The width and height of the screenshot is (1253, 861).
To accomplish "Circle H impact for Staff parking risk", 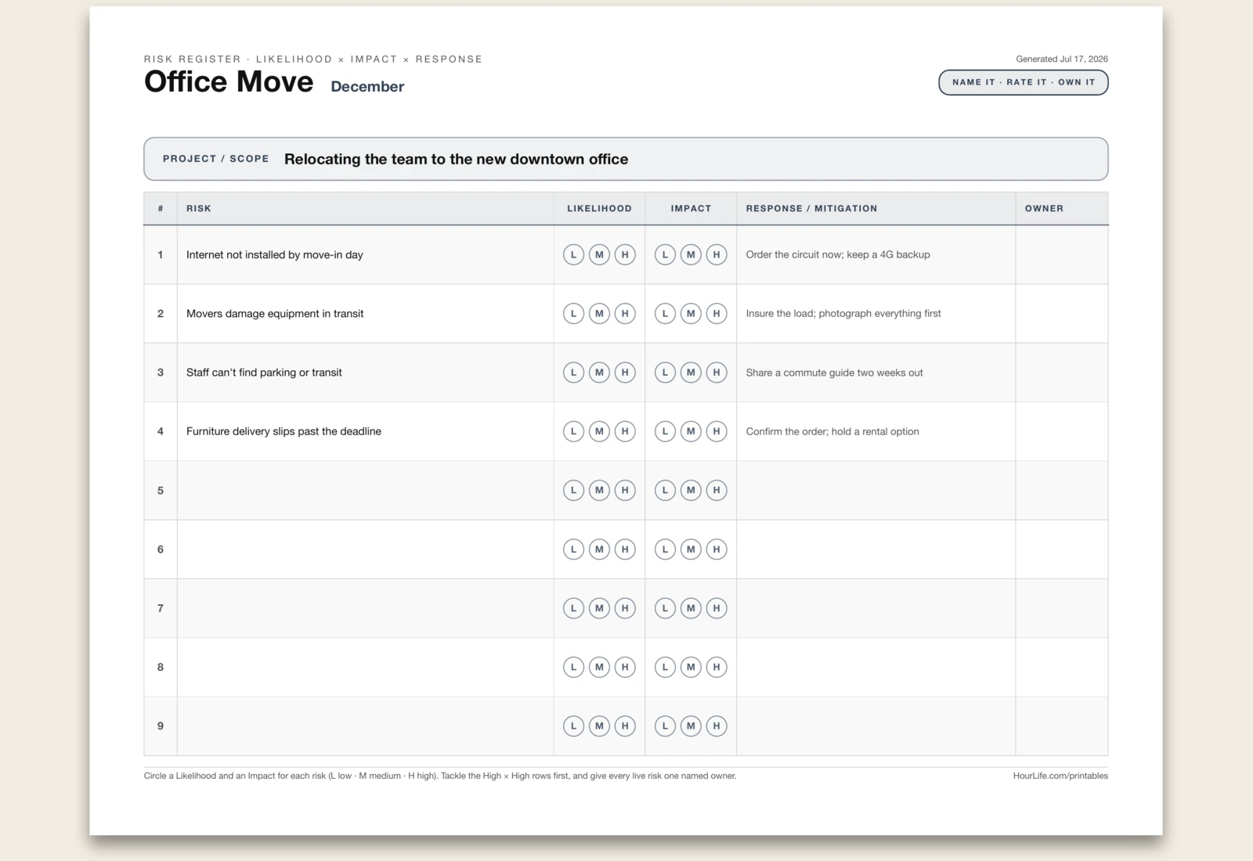I will [717, 373].
